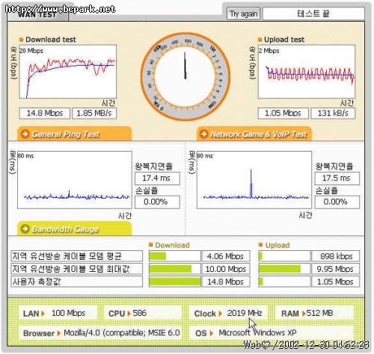Viewport: 374px width, 354px height.
Task: Click the Upload test graph
Action: point(307,72)
